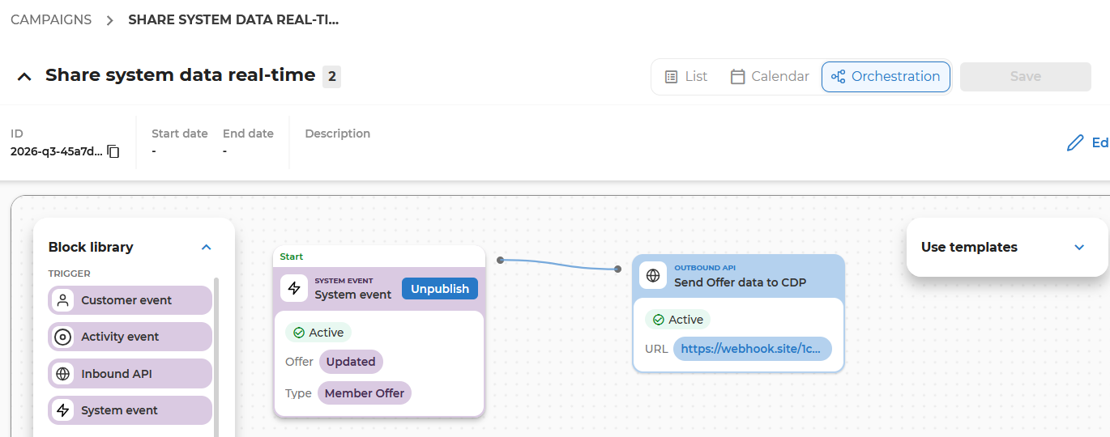Click the Save button
This screenshot has width=1110, height=437.
coord(1026,76)
